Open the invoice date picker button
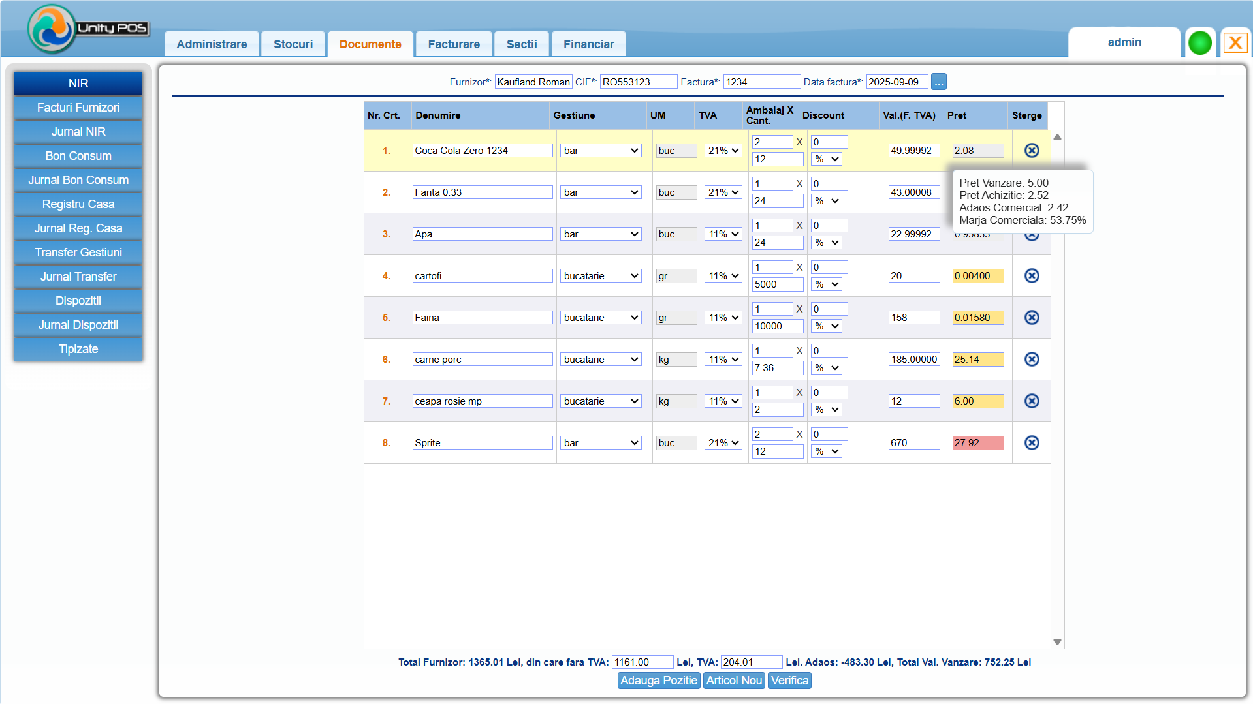The height and width of the screenshot is (704, 1253). pos(938,82)
